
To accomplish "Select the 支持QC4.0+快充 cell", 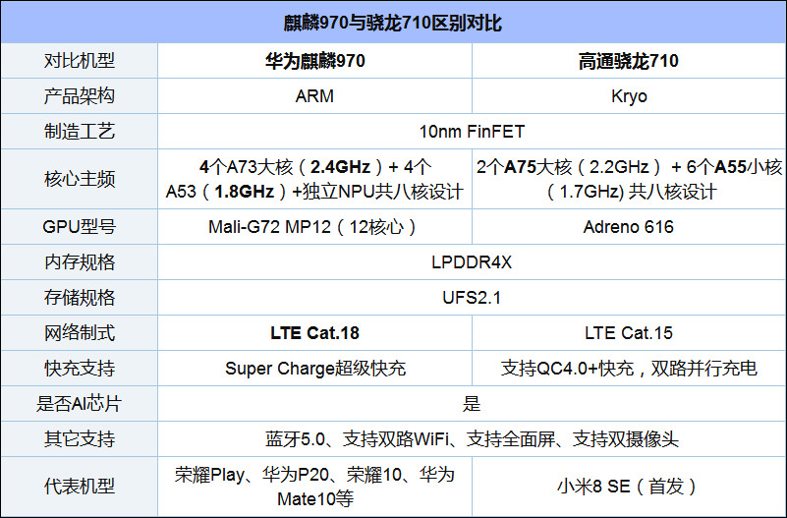I will point(629,369).
